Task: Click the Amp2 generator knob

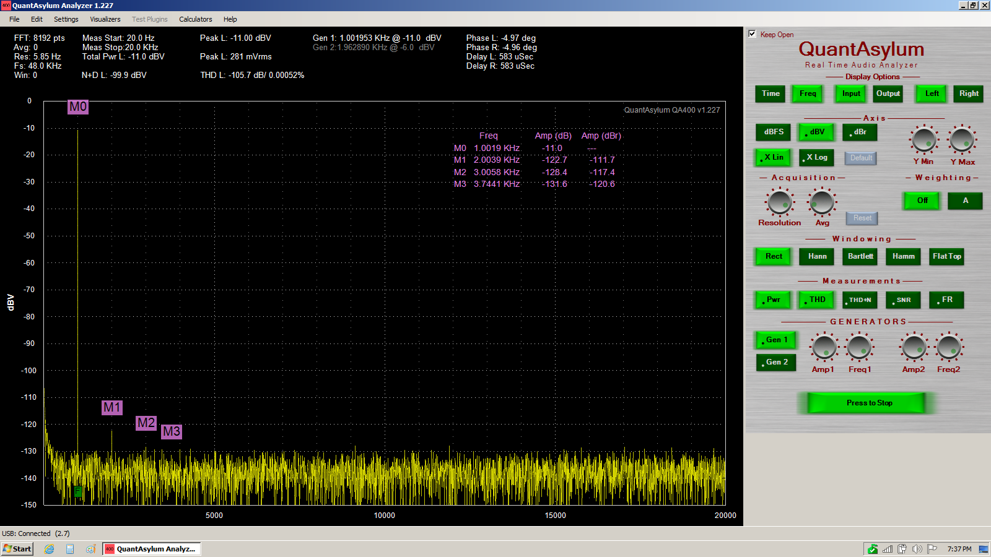Action: 914,347
